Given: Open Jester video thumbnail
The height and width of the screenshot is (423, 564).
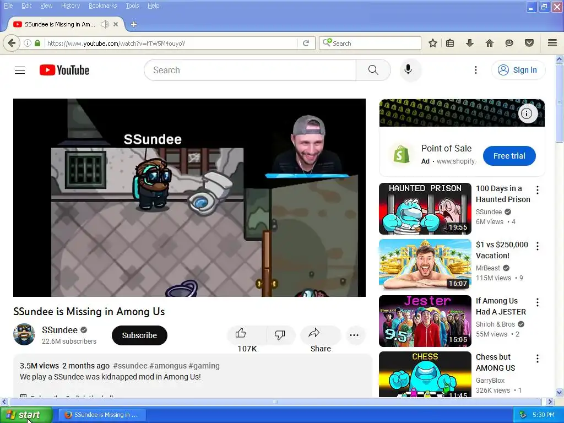Looking at the screenshot, I should pyautogui.click(x=425, y=321).
